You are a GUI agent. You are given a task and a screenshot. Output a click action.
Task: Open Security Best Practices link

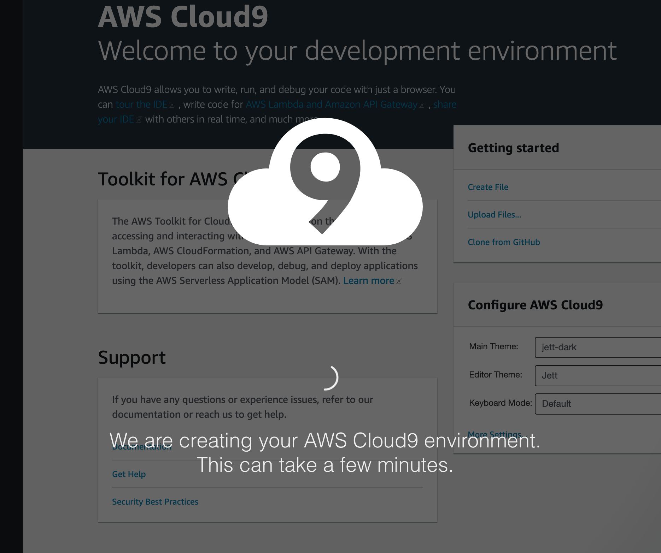[x=155, y=502]
